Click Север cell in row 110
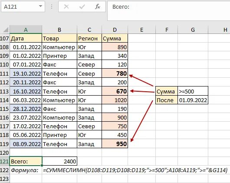 pyautogui.click(x=89, y=64)
